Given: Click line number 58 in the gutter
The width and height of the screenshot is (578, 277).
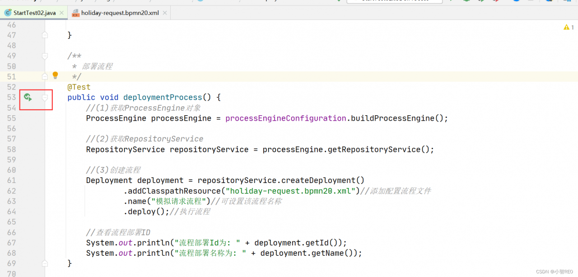Looking at the screenshot, I should [11, 149].
